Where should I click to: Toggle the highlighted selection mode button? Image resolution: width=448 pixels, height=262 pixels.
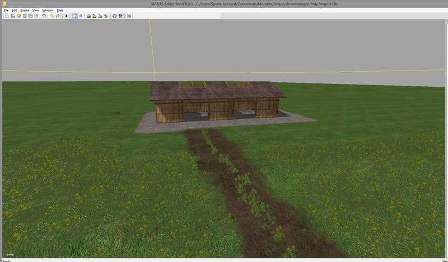(x=74, y=16)
